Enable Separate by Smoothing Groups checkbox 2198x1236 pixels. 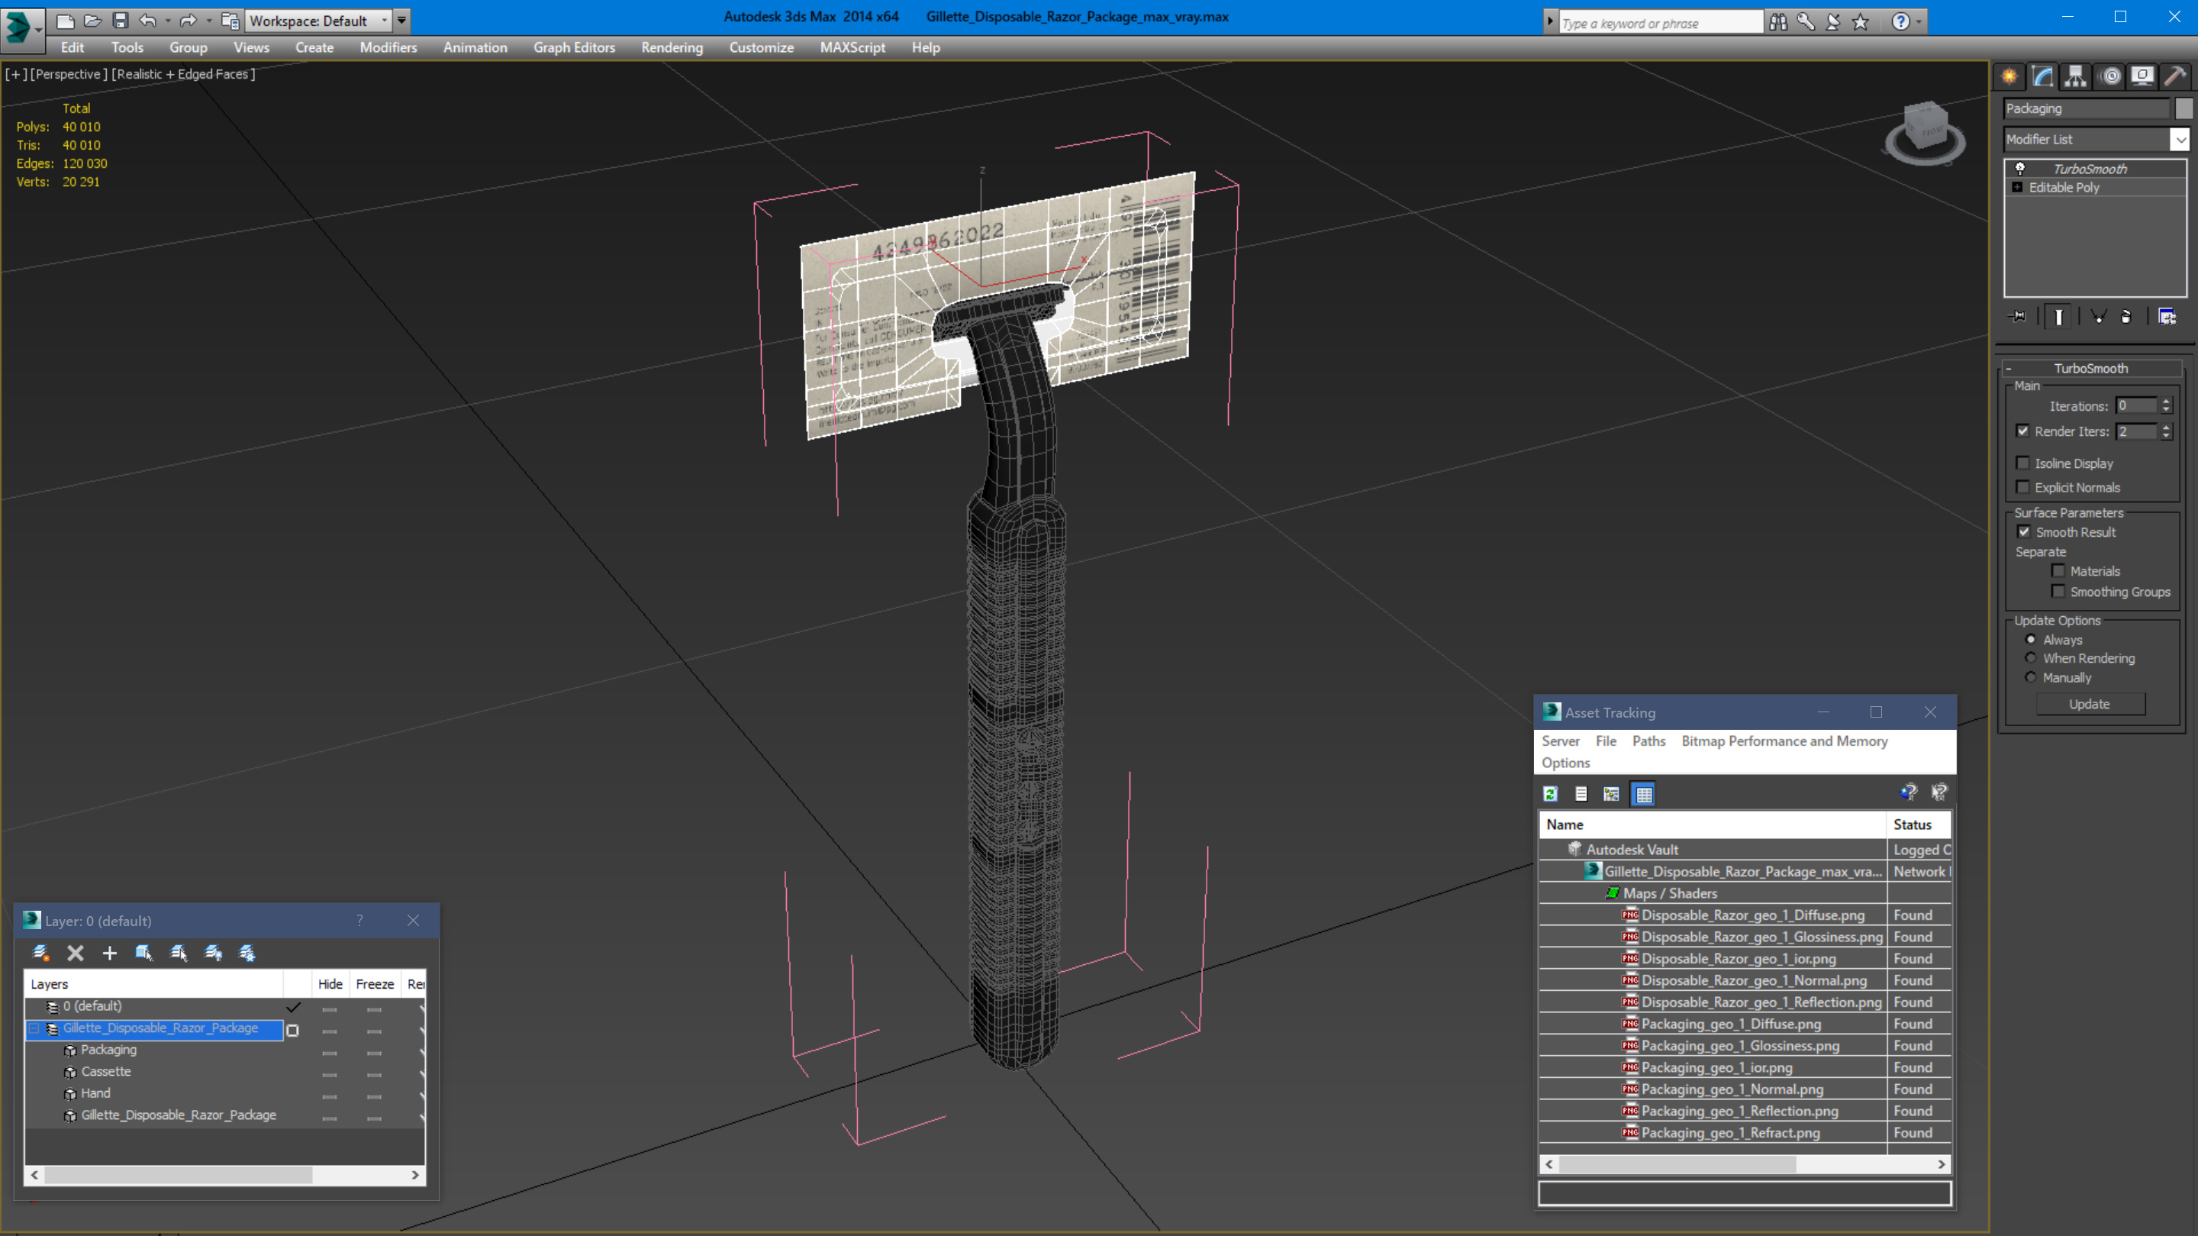point(2058,591)
